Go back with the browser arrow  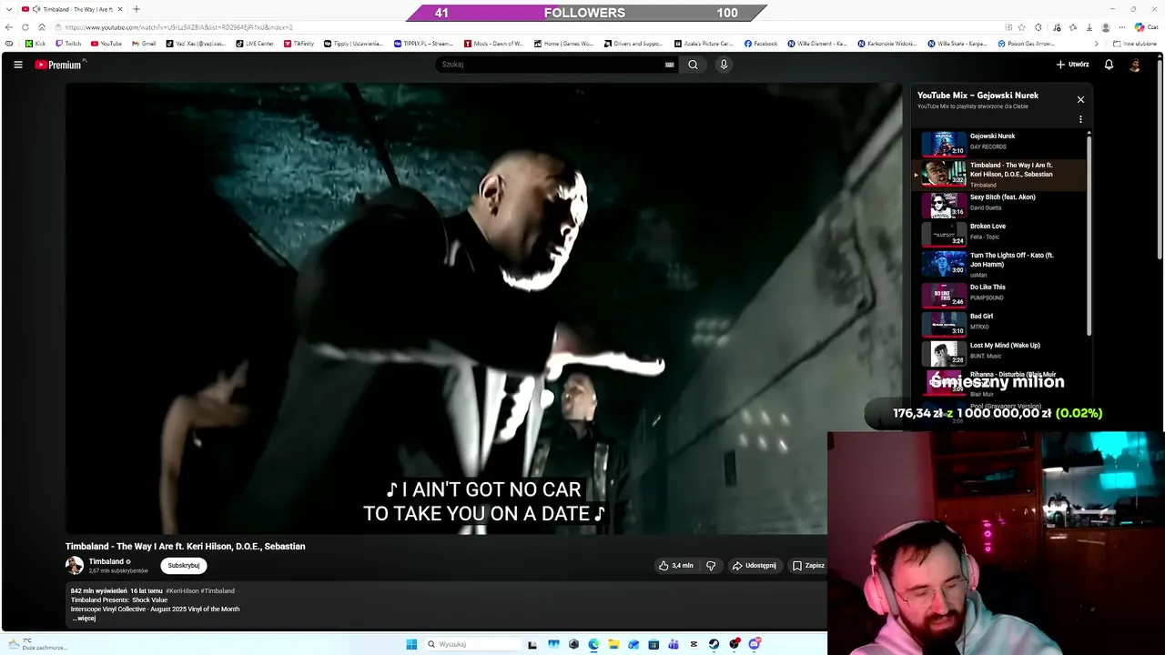9,27
